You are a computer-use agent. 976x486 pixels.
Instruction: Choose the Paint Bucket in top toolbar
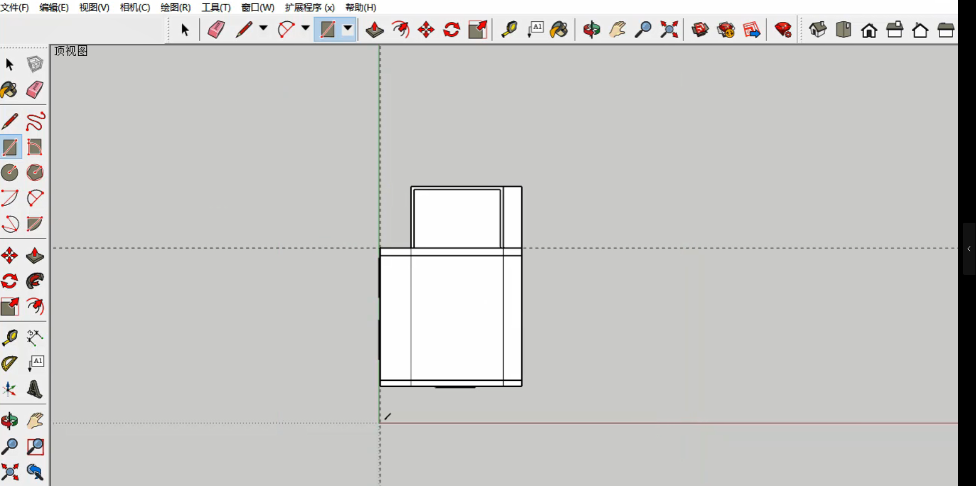point(559,30)
